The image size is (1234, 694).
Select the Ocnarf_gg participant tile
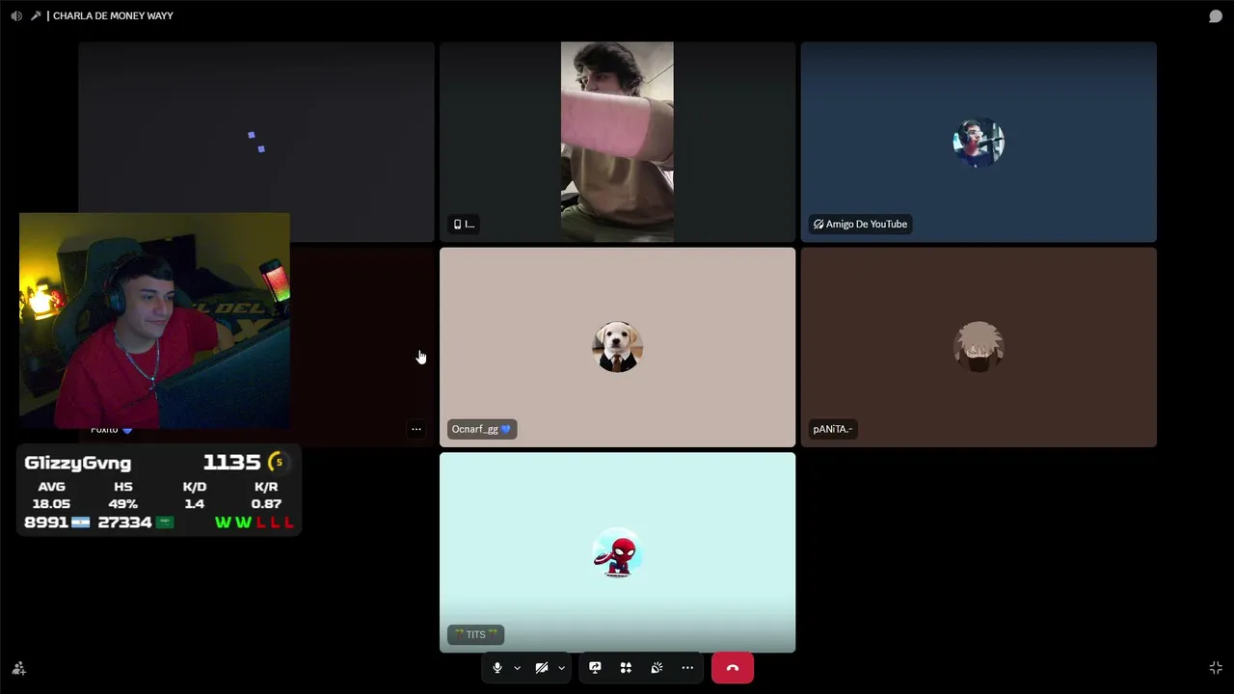coord(618,347)
